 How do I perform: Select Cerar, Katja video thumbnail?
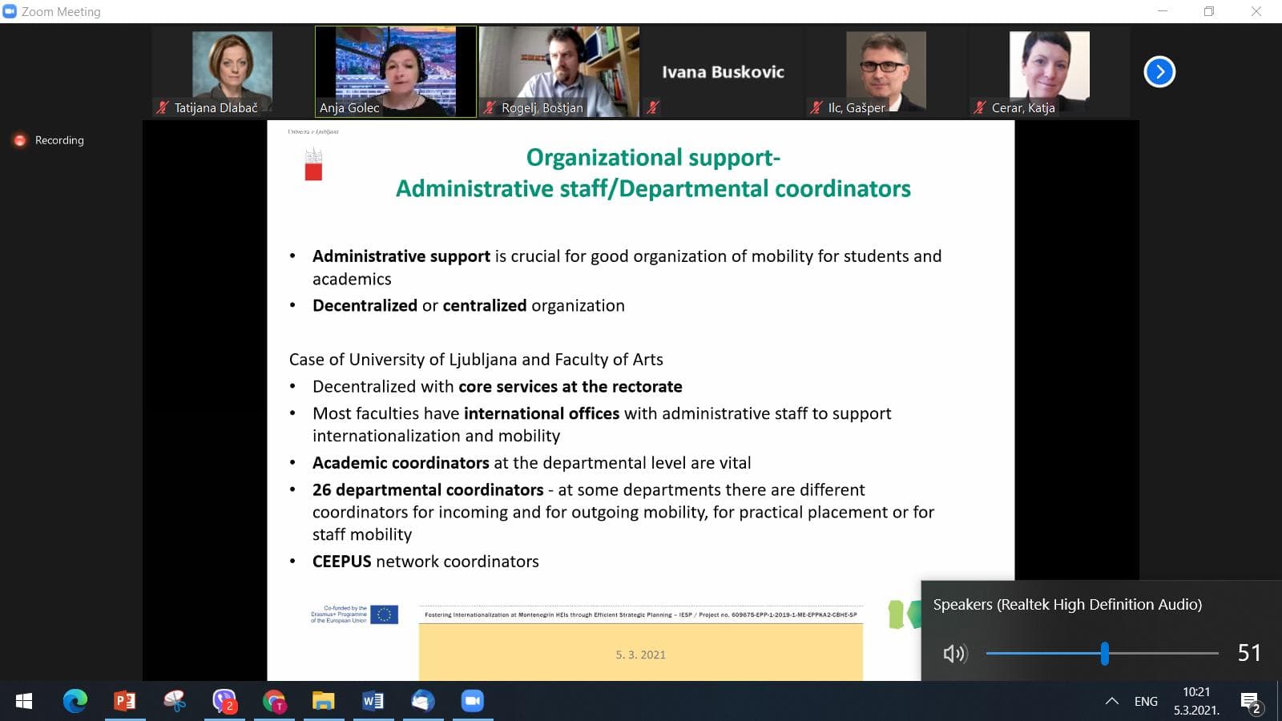point(1050,71)
